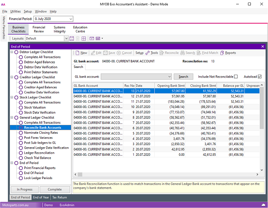Screen dimensions: 268x208
Task: Click the binoculars Search toolbar icon
Action: 188,53
